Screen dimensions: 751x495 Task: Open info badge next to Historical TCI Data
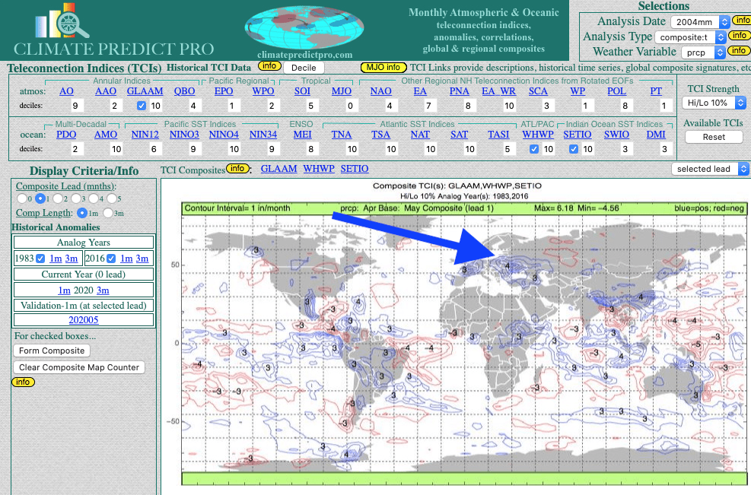click(x=269, y=66)
